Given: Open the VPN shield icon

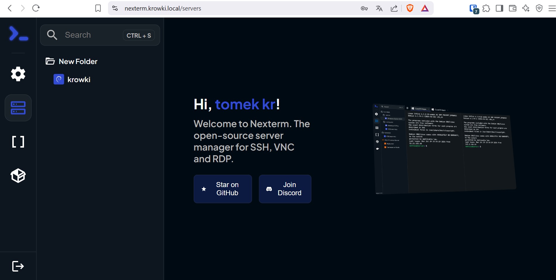Looking at the screenshot, I should click(539, 8).
